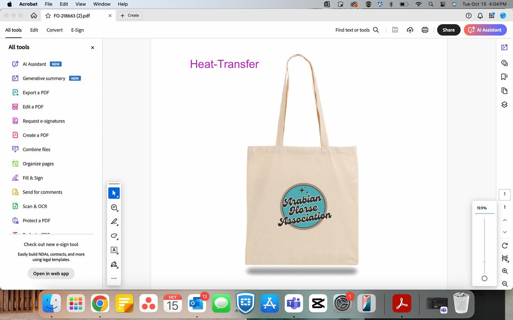Click the current page number box
The height and width of the screenshot is (320, 513).
coord(505,194)
